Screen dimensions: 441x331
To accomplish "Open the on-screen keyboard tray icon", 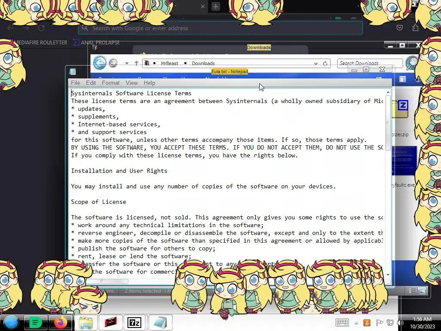I will coord(342,322).
